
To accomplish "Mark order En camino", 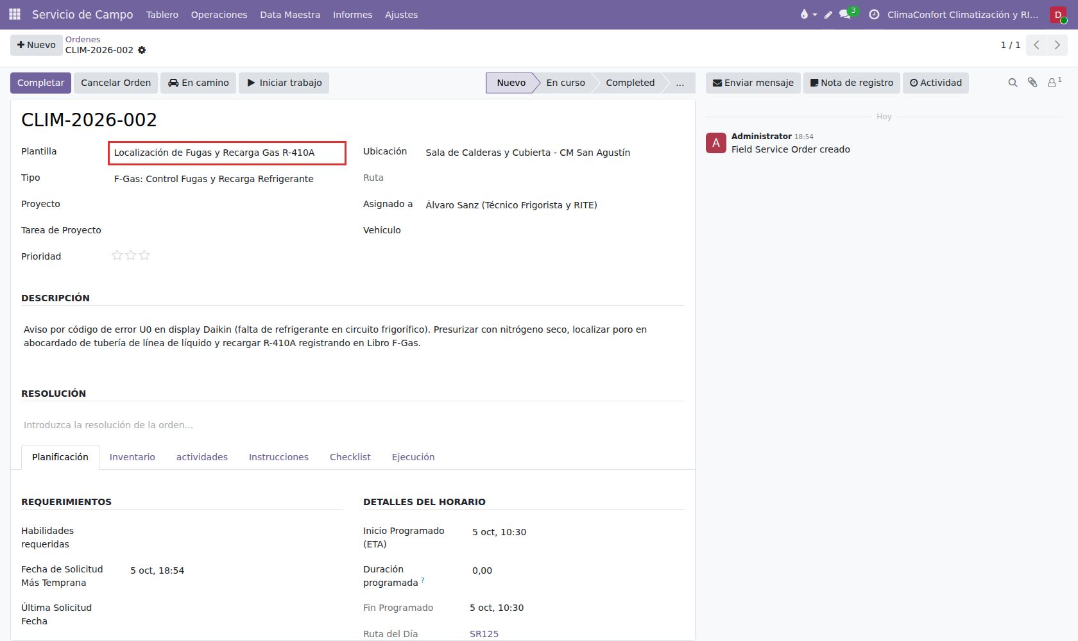I will (x=198, y=83).
